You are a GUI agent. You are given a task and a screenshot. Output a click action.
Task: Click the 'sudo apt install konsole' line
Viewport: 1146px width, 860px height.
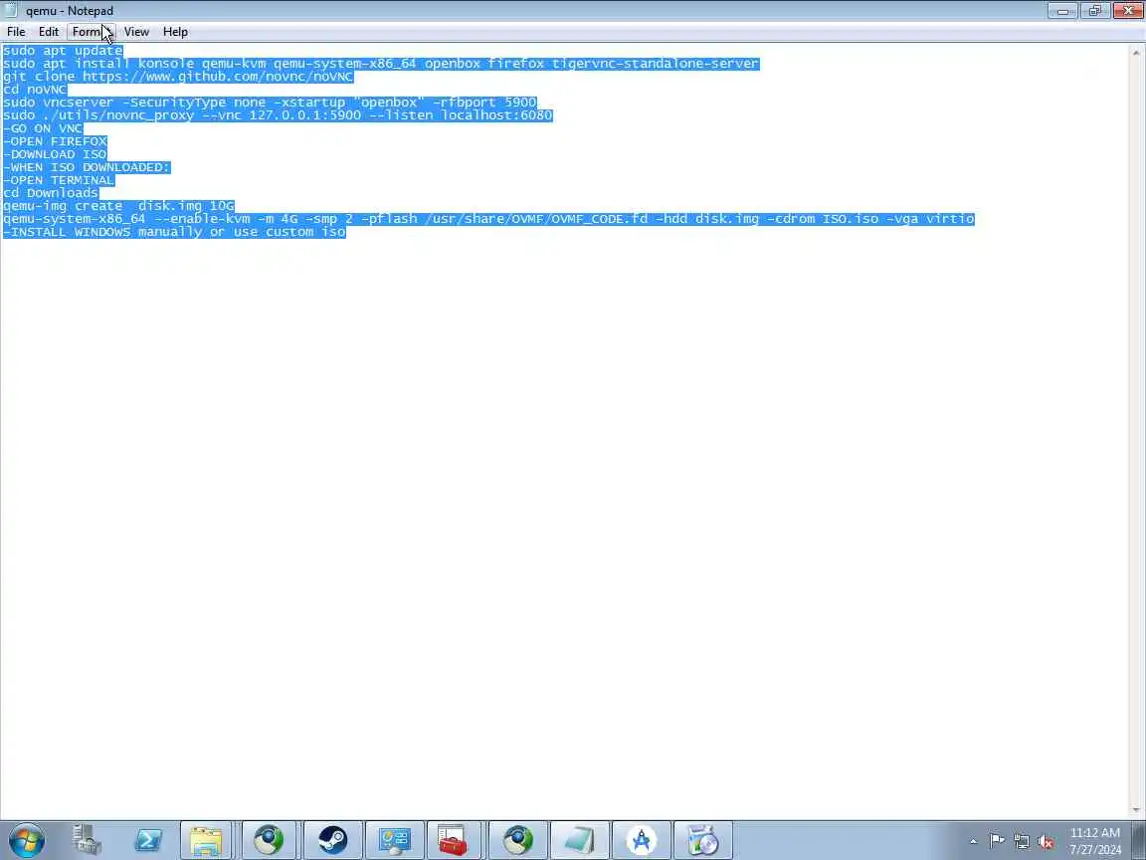[381, 64]
